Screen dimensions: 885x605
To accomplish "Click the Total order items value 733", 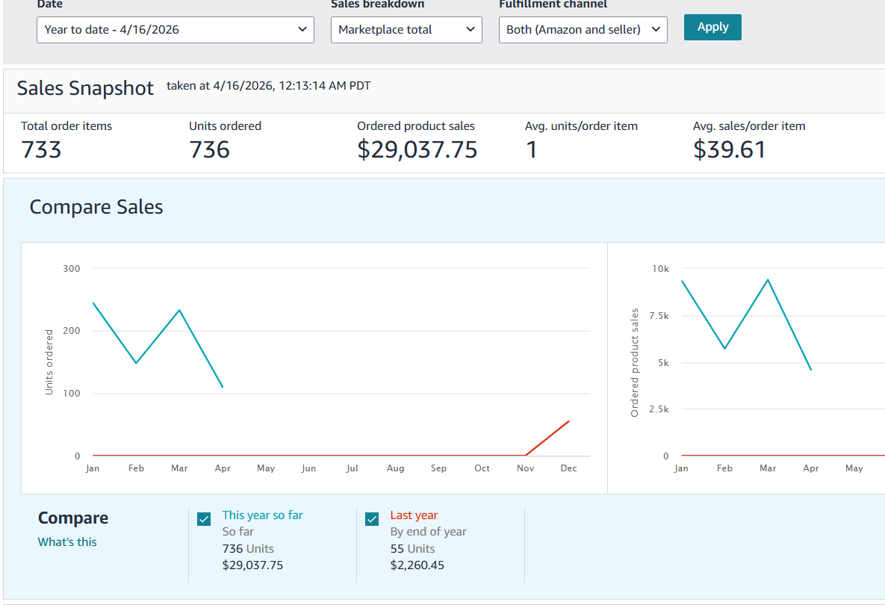I will tap(41, 150).
